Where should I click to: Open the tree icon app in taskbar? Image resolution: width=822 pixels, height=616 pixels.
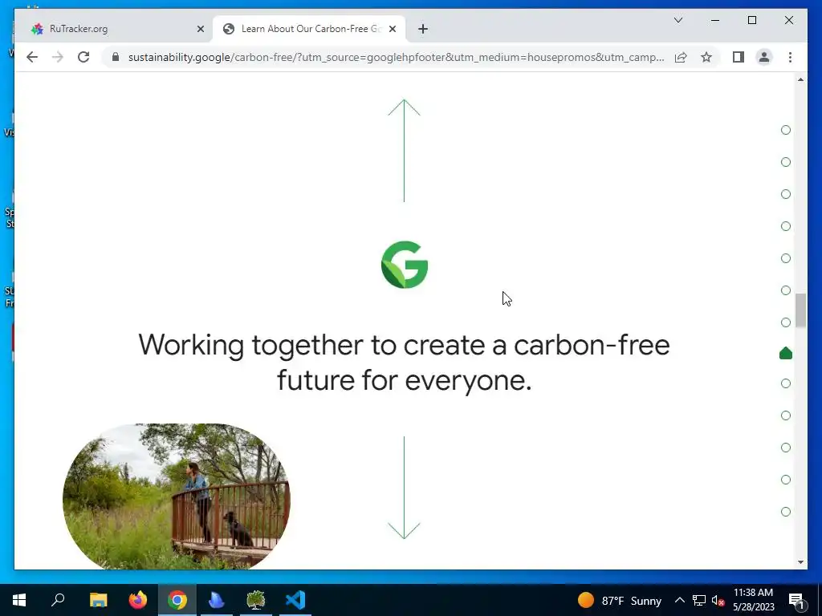click(x=256, y=600)
